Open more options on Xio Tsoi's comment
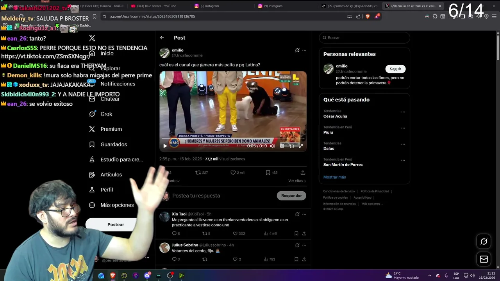Viewport: 500px width, 281px height. click(x=304, y=214)
